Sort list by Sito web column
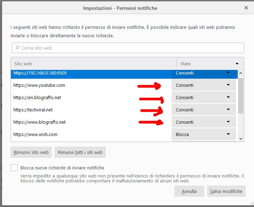Screen dimensions: 254x207 coord(94,64)
